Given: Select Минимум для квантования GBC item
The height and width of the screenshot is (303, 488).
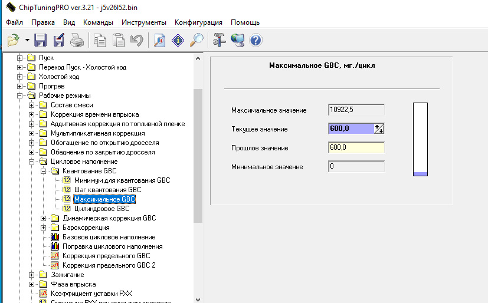Looking at the screenshot, I should pyautogui.click(x=122, y=180).
